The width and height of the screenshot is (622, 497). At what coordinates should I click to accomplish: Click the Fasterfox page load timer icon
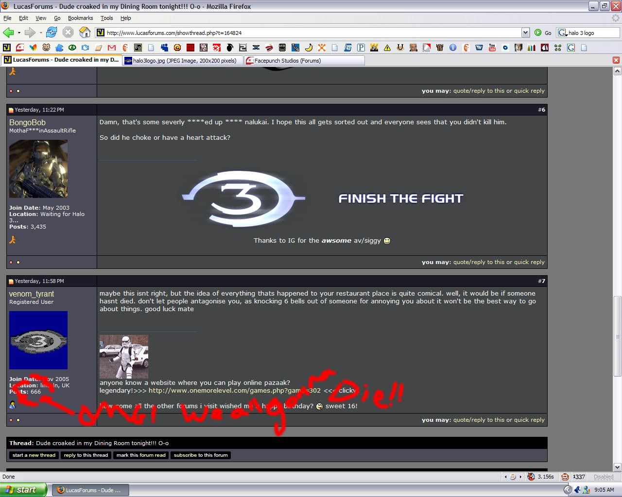[531, 477]
